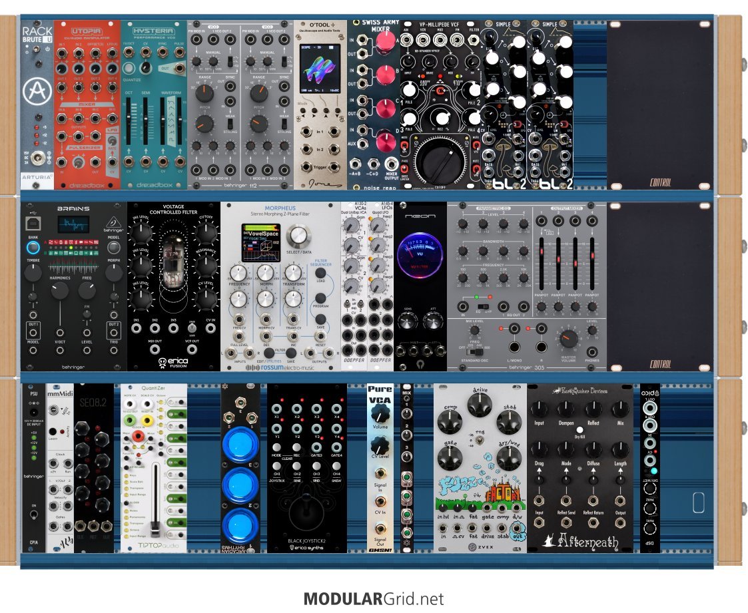748x613 pixels.
Task: Click the MODULARGrid.net logo
Action: tap(374, 599)
